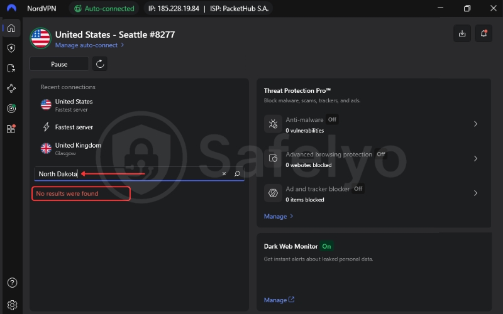
Task: Expand the Ad and tracker blocker chevron
Action: click(x=475, y=193)
